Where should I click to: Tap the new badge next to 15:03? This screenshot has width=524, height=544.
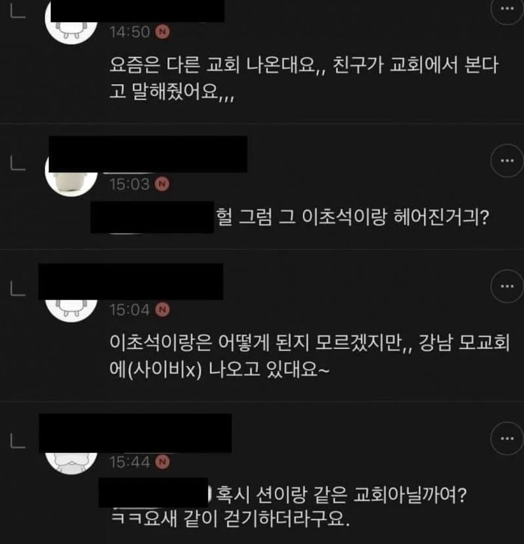pyautogui.click(x=163, y=184)
